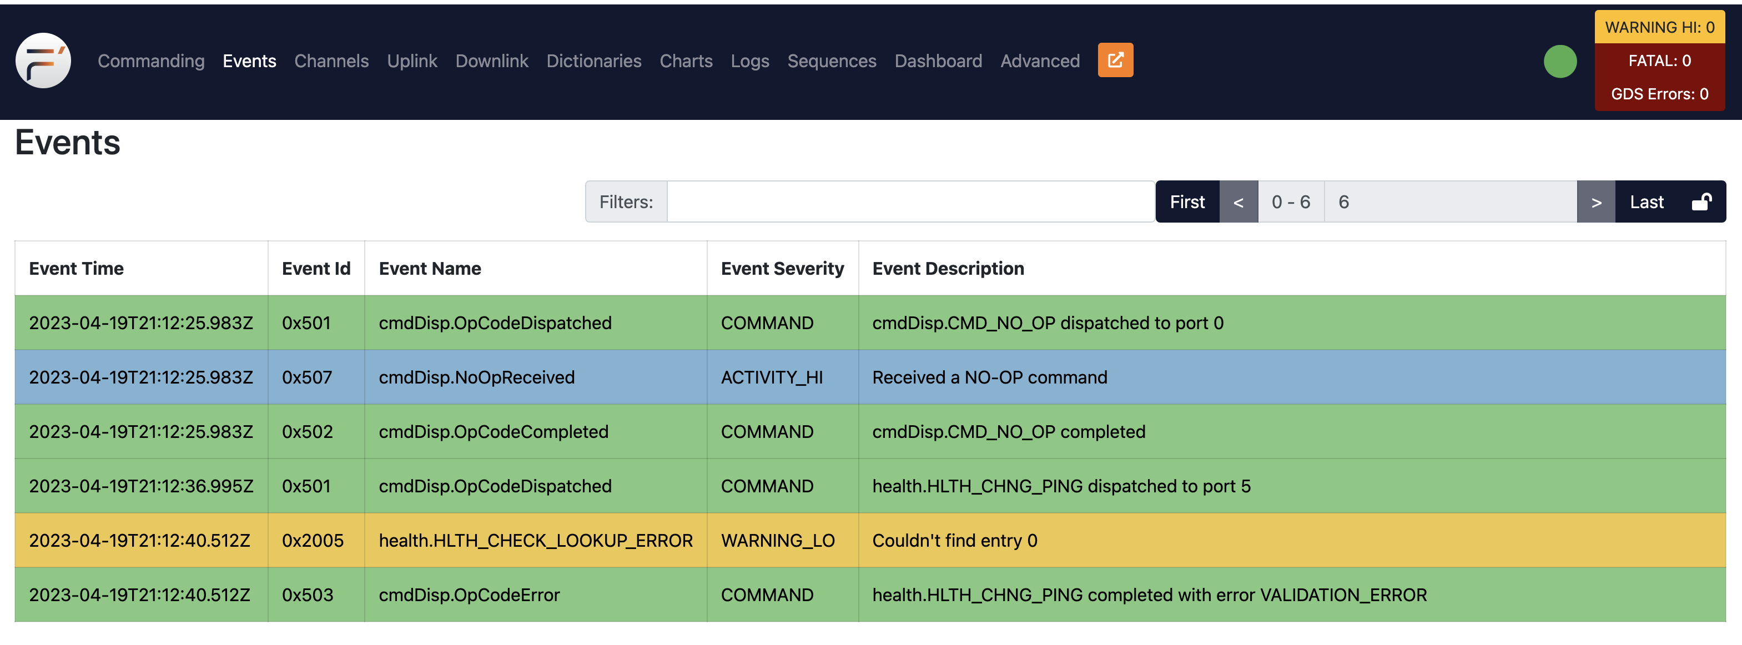
Task: Open new window with orange icon
Action: [x=1115, y=60]
